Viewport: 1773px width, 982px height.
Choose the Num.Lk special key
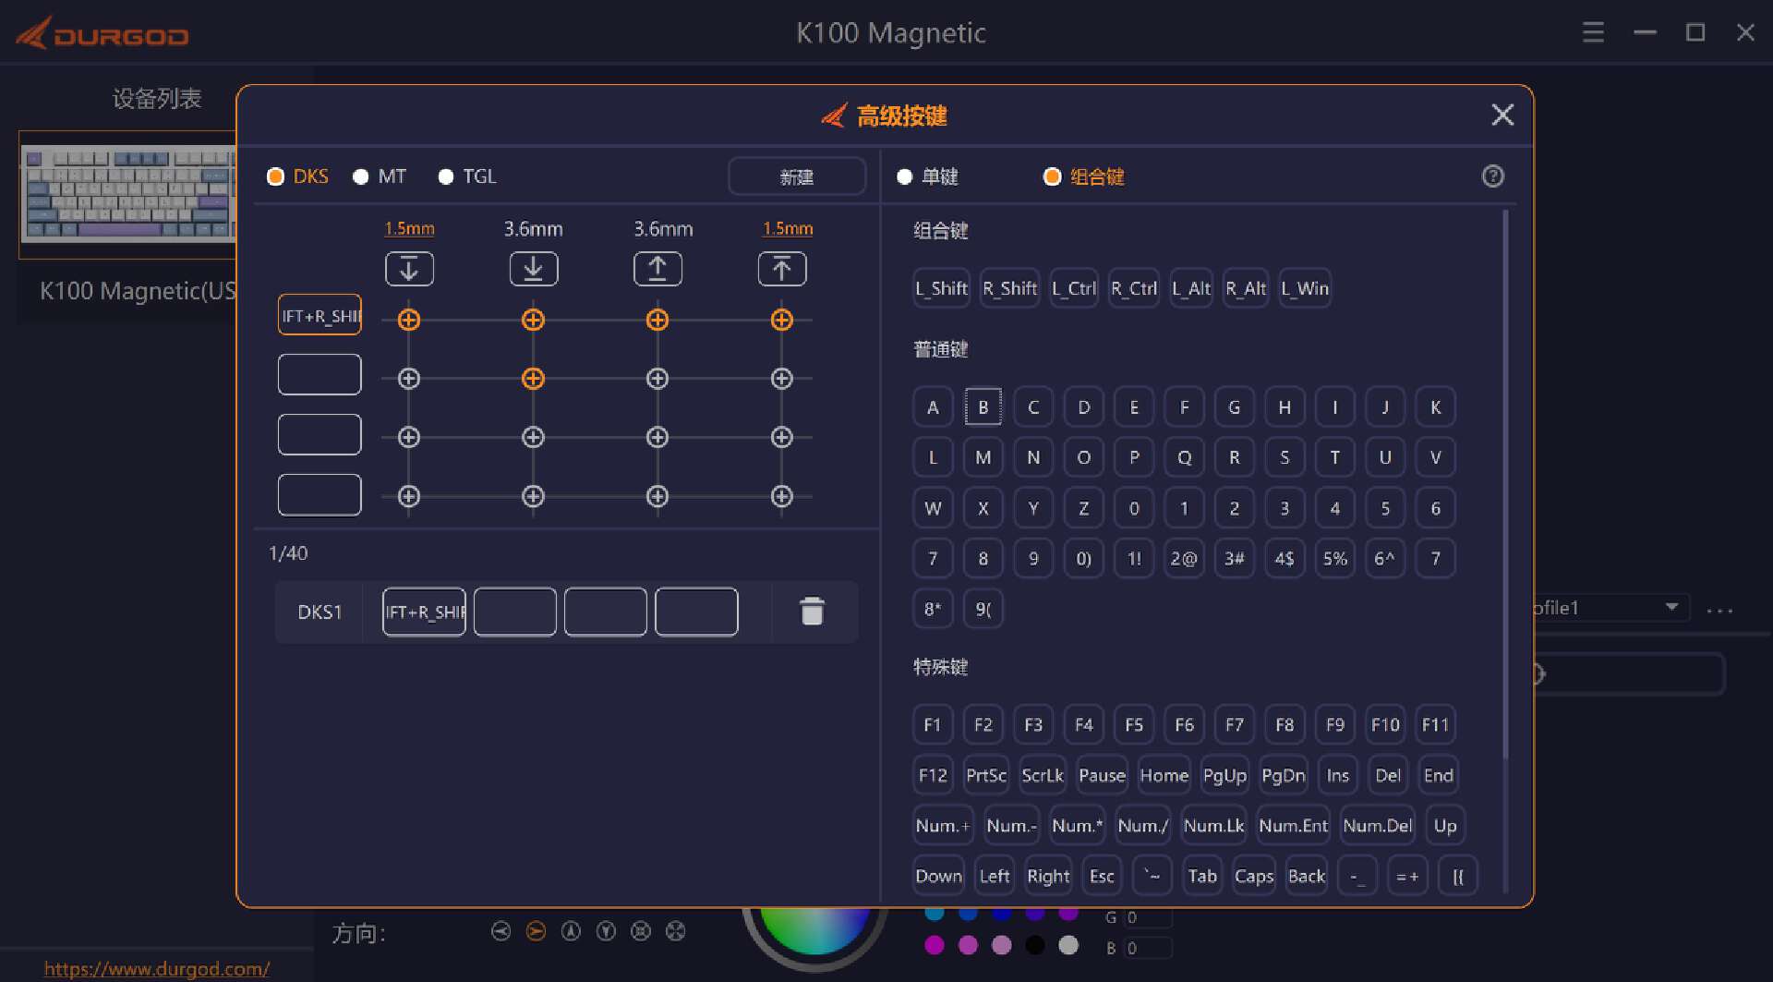1213,826
